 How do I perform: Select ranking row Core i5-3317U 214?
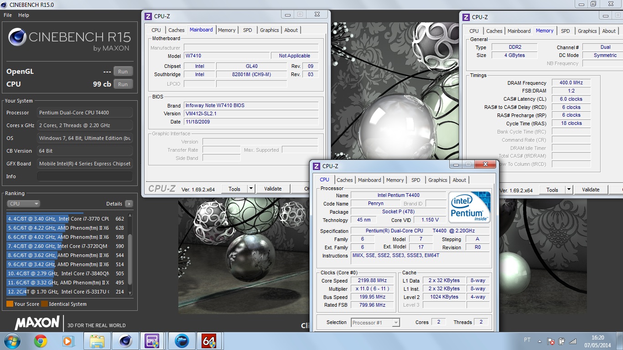pyautogui.click(x=66, y=292)
